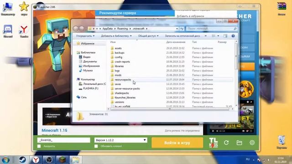Click the address bar refresh button

pyautogui.click(x=182, y=29)
